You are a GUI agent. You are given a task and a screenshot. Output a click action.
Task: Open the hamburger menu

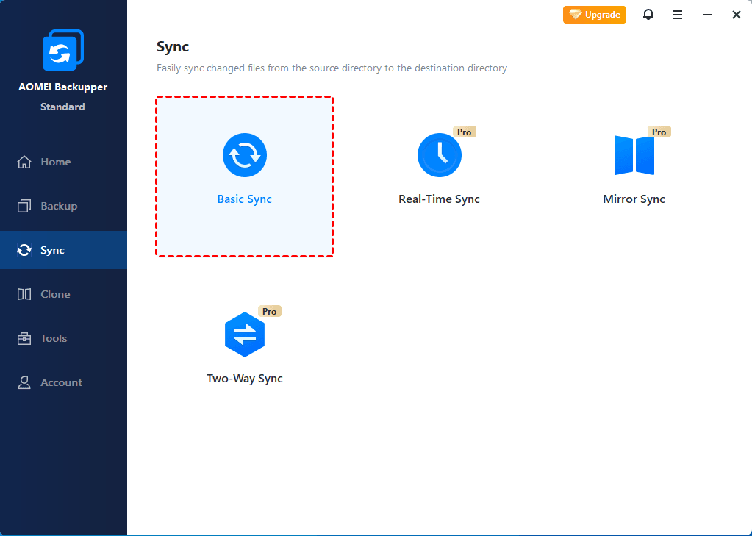tap(677, 14)
